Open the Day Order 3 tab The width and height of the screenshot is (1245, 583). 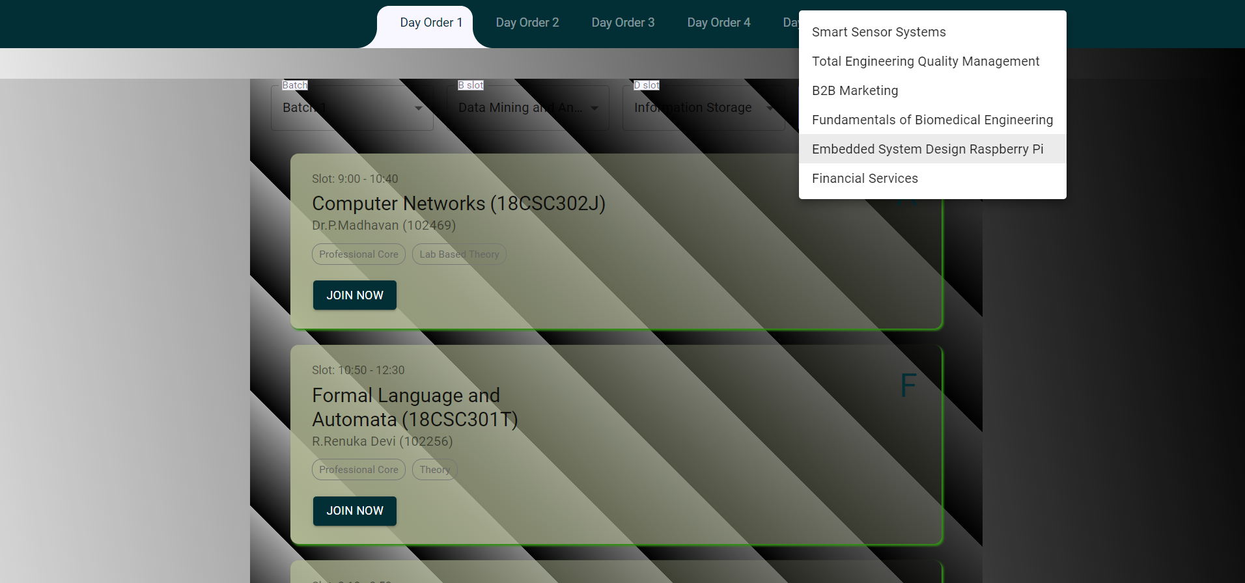point(623,23)
